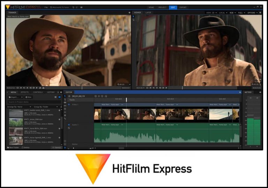The height and width of the screenshot is (188, 268).
Task: Click the 00;01;00;19 editor timecode
Action: pyautogui.click(x=79, y=96)
